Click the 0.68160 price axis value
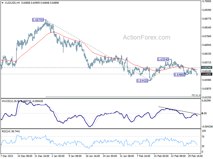This screenshot has width=213, height=159. pos(207,28)
